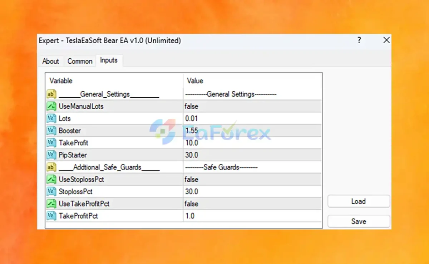
Task: Click the bool icon beside UseTakeProfitPct
Action: coord(51,204)
